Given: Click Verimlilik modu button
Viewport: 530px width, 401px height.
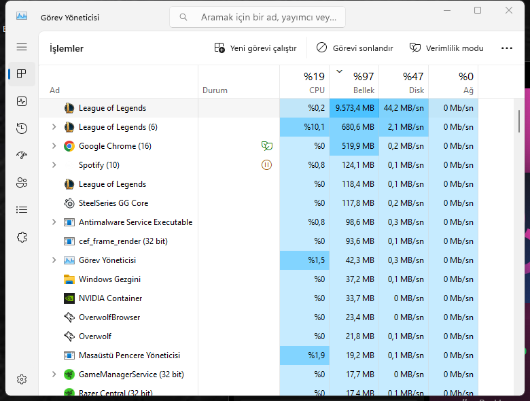Looking at the screenshot, I should pyautogui.click(x=446, y=48).
